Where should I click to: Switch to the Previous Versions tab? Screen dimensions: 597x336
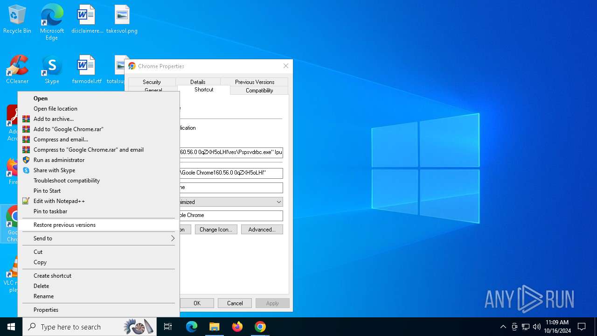[255, 82]
